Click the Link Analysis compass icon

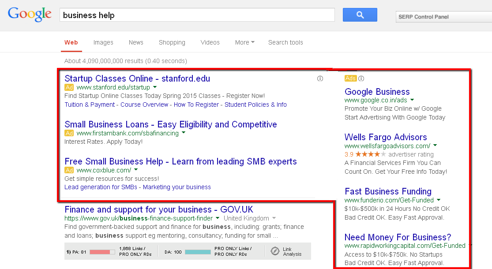(275, 251)
